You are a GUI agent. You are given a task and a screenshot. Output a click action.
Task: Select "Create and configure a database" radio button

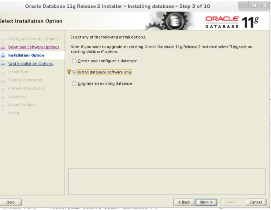tap(74, 61)
